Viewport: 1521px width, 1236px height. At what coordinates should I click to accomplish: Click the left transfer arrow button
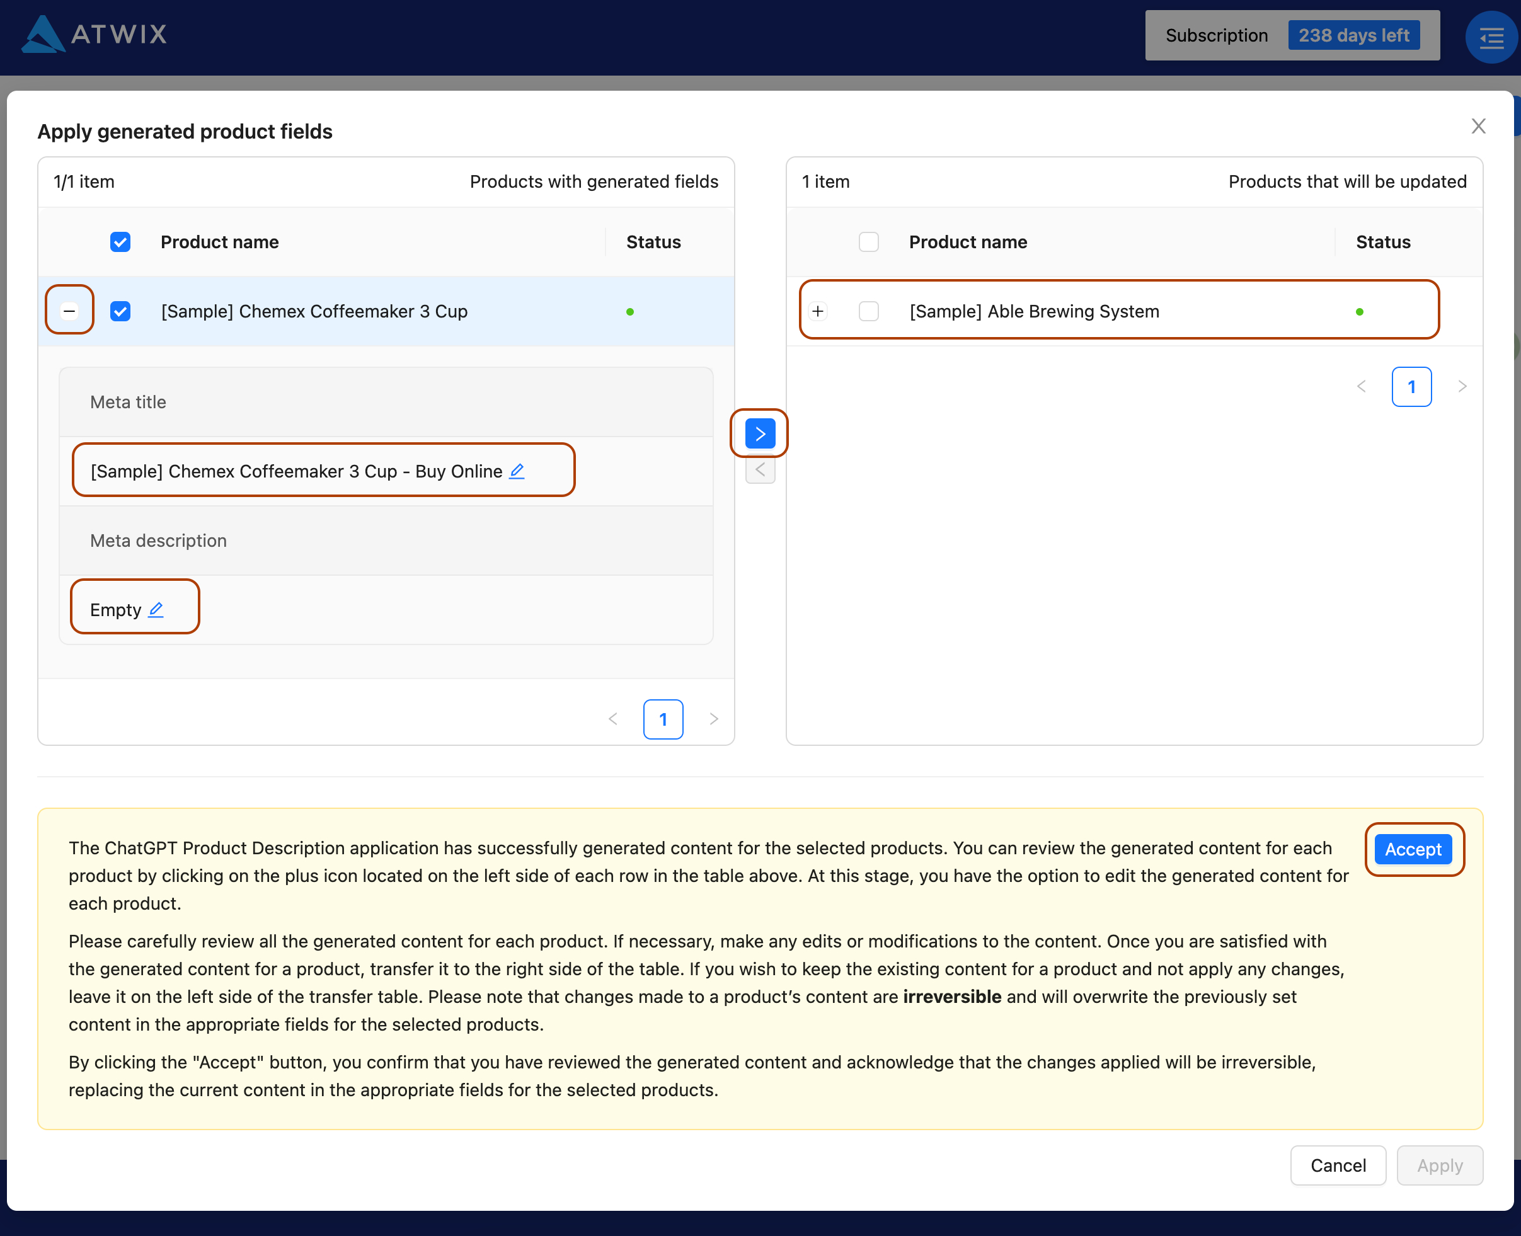click(760, 470)
